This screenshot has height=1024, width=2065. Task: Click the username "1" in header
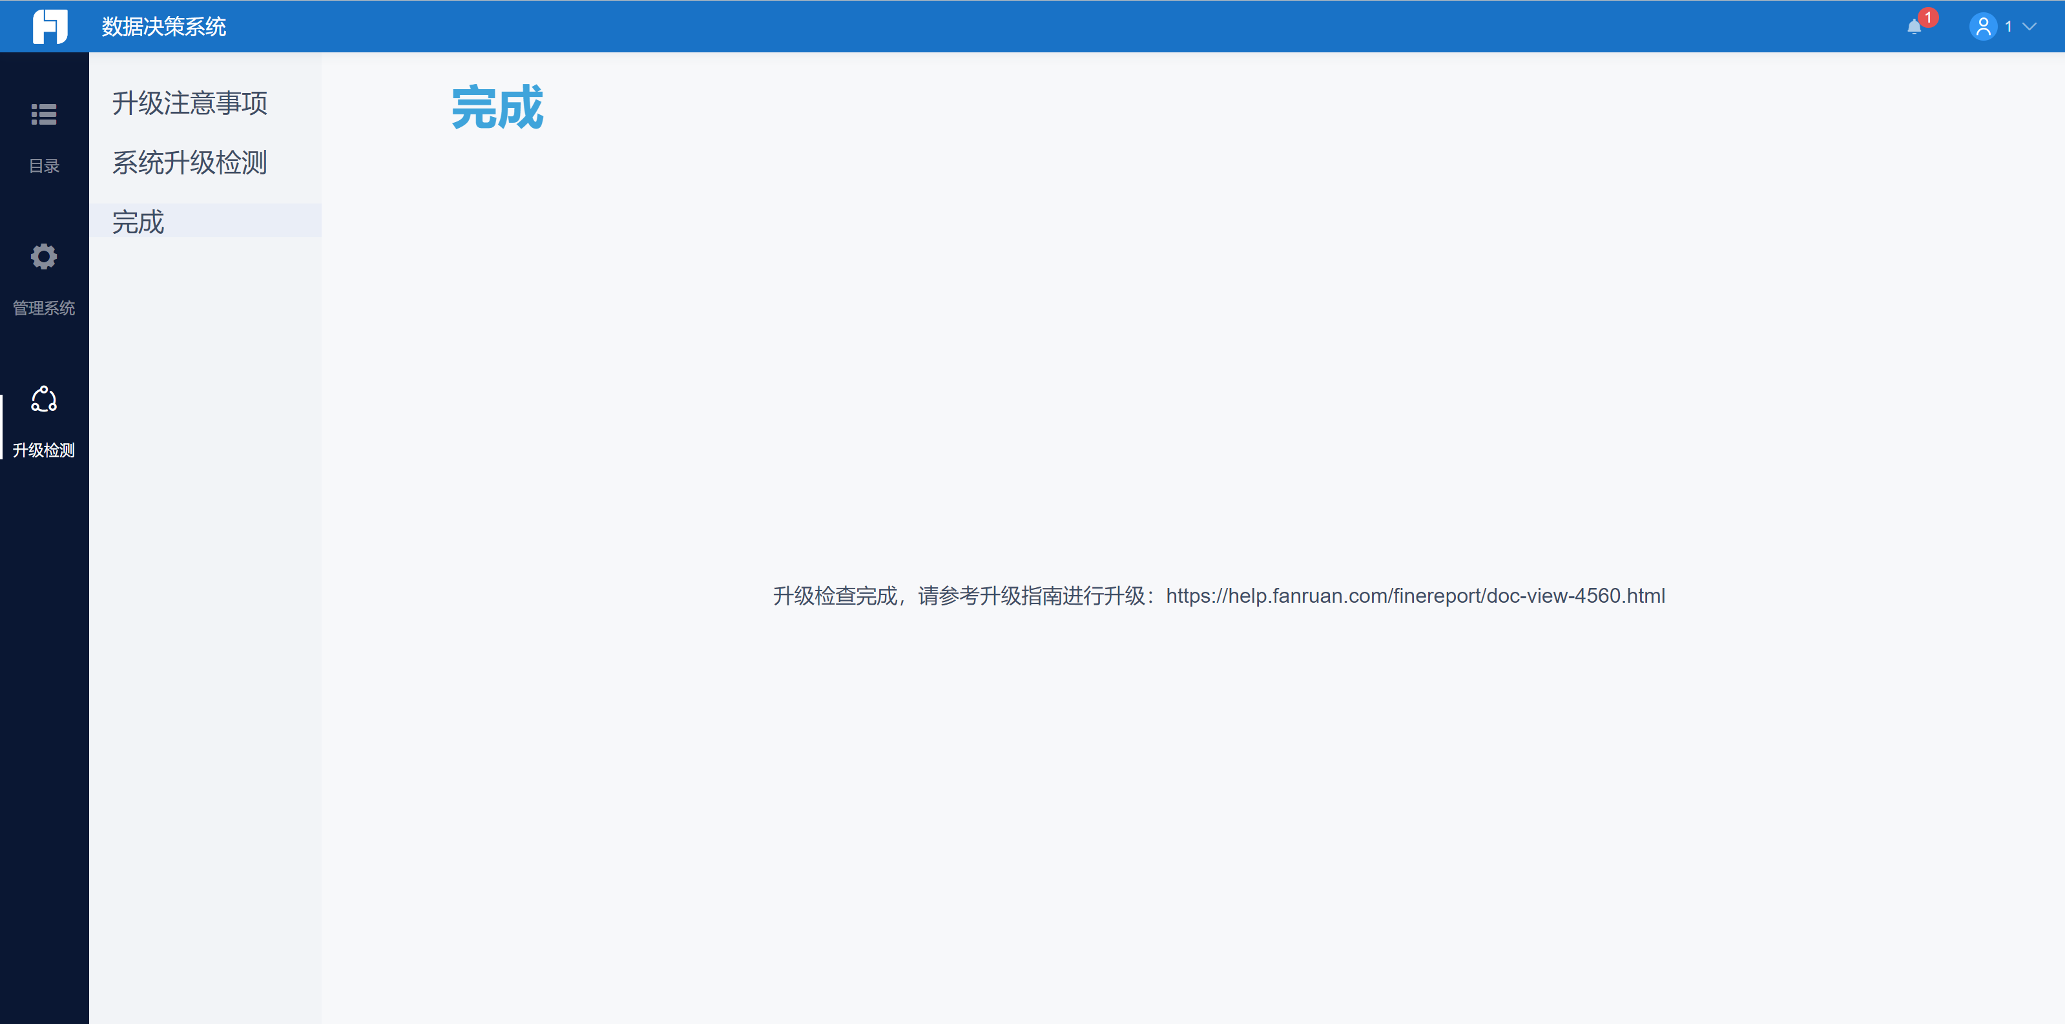2008,26
